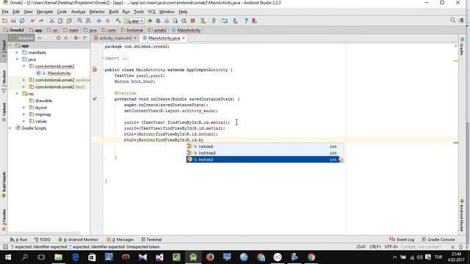Click the scroll from source target icon
The image size is (470, 264).
pyautogui.click(x=59, y=38)
